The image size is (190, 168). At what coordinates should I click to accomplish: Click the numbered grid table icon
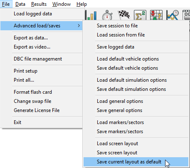[156, 15]
